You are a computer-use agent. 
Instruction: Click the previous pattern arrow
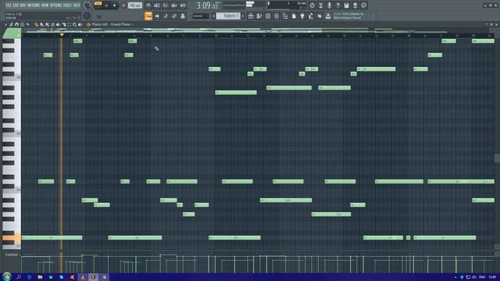213,16
